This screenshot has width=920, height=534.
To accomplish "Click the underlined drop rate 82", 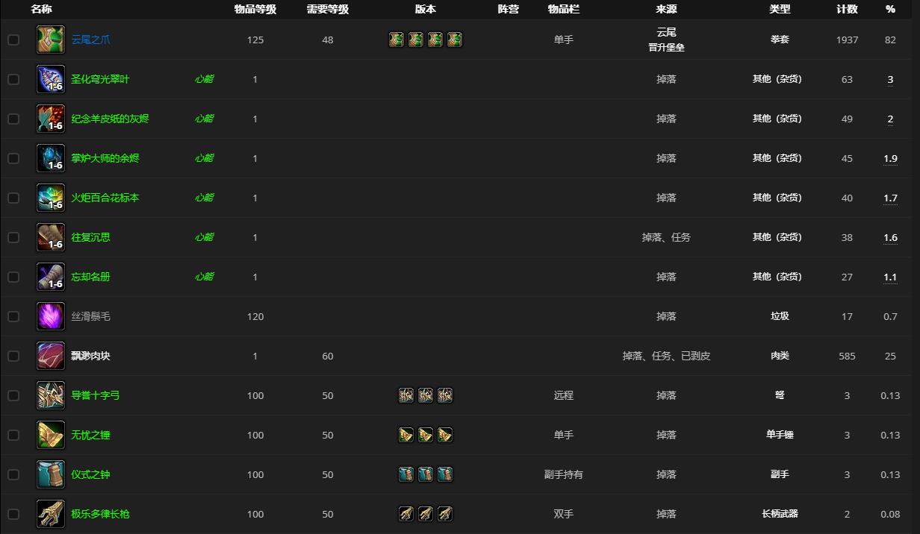I will [890, 40].
